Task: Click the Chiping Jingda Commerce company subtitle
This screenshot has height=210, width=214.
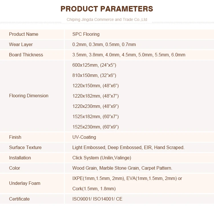Action: tap(107, 19)
